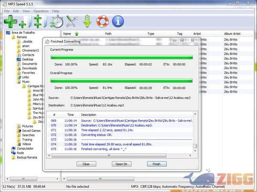
Task: Select the Rede network node
Action: click(18, 153)
